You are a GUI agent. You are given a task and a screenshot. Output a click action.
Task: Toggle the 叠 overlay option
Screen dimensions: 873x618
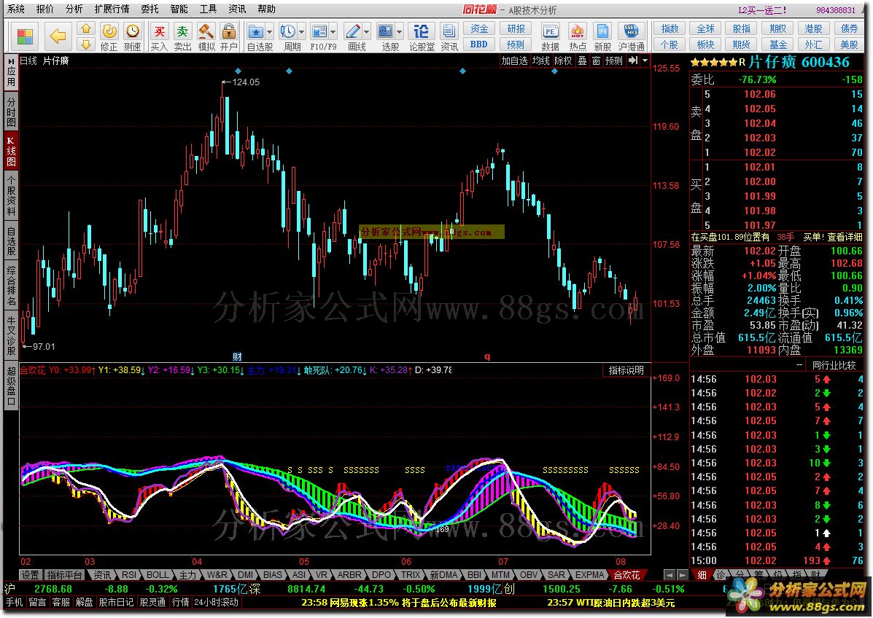point(582,60)
